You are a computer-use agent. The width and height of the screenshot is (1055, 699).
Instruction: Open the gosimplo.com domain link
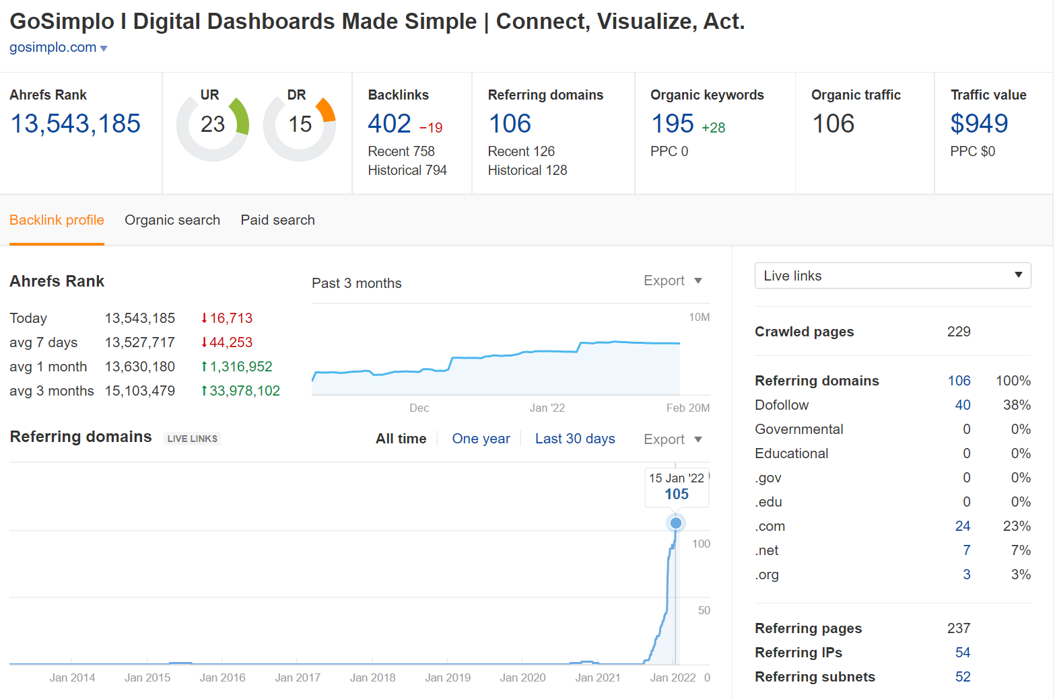[53, 47]
